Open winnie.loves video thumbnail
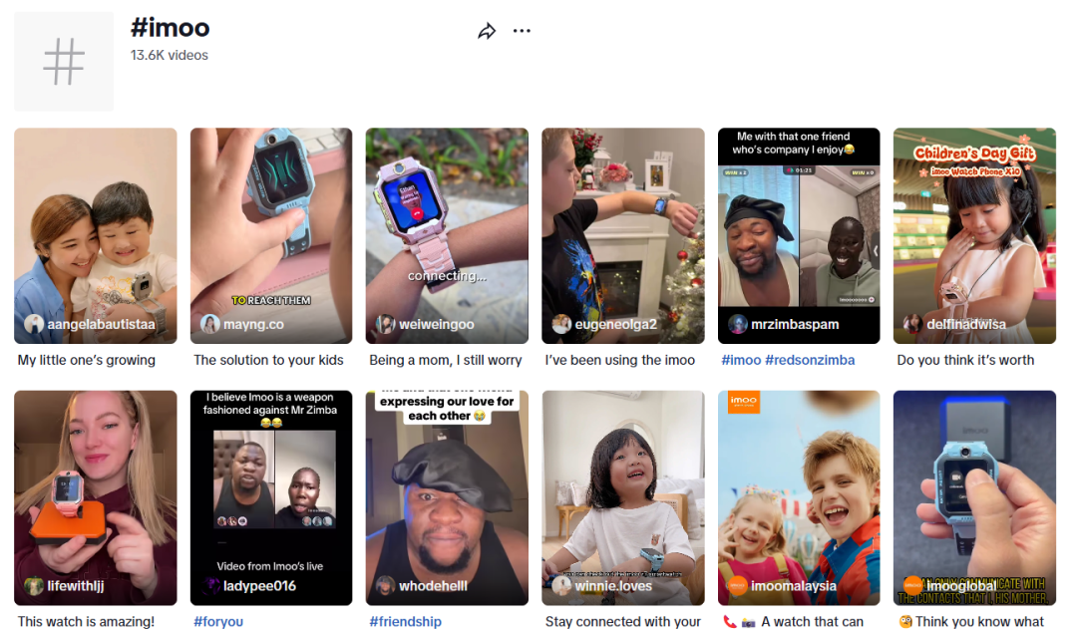This screenshot has width=1077, height=633. click(x=623, y=497)
